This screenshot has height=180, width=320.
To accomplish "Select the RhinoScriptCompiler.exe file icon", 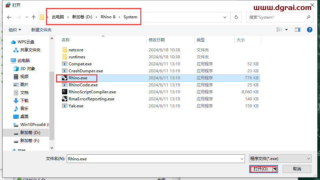I will (x=65, y=92).
